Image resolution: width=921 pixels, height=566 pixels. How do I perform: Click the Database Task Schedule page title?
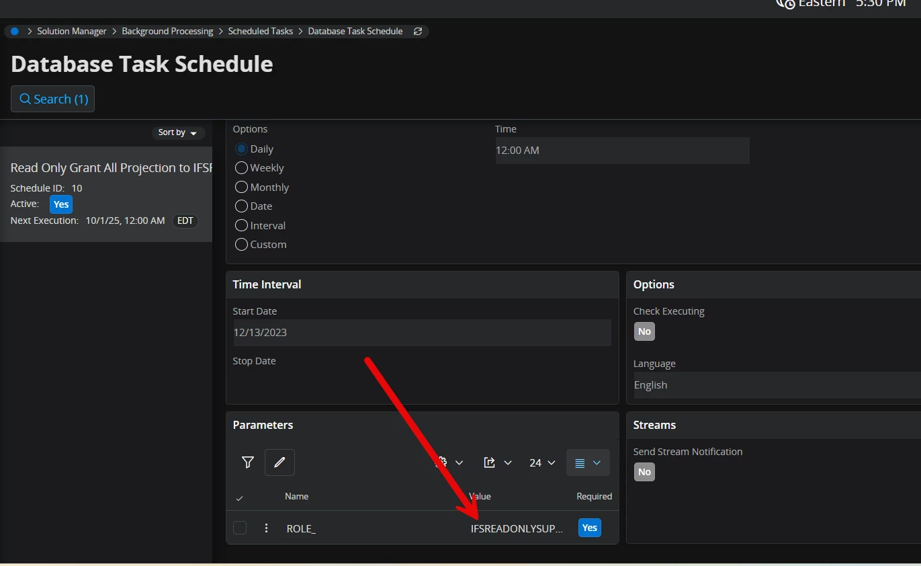click(142, 65)
